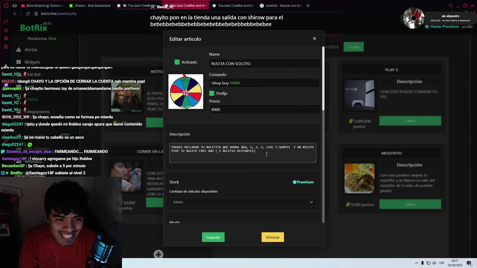
Task: Delete the article with Eliminar
Action: (273, 237)
